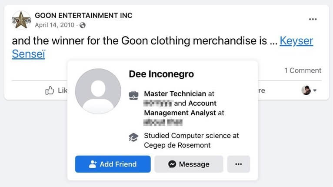Viewport: 333px width, 187px height.
Task: Click the Add Friend button
Action: 113,164
